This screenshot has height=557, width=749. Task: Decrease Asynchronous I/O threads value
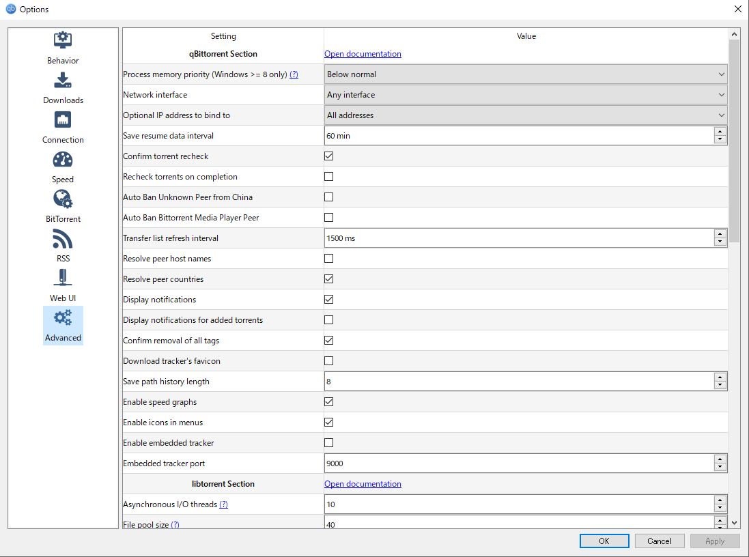tap(720, 509)
